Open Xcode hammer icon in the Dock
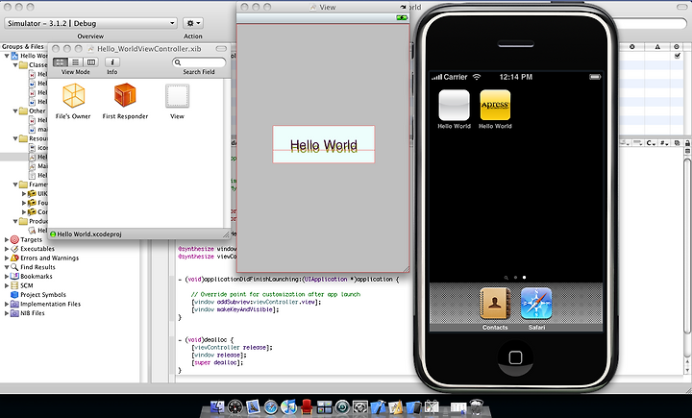The width and height of the screenshot is (692, 418). (x=378, y=406)
